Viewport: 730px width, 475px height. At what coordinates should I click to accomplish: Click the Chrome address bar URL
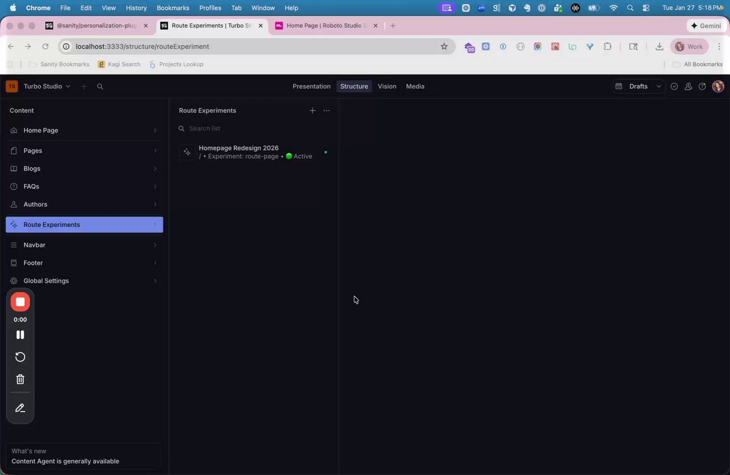click(143, 46)
